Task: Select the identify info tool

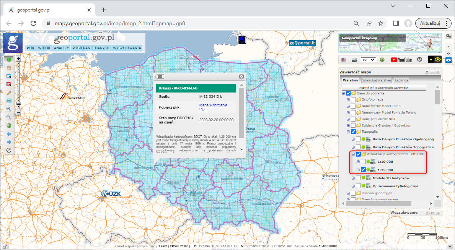Action: click(8, 60)
